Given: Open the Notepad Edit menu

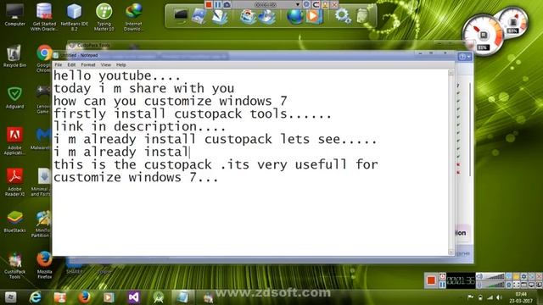Looking at the screenshot, I should tap(71, 64).
